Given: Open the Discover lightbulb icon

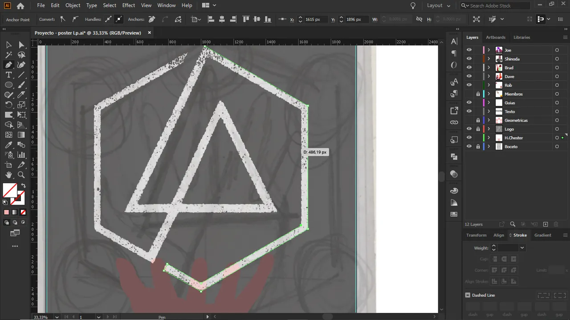Looking at the screenshot, I should 413,6.
